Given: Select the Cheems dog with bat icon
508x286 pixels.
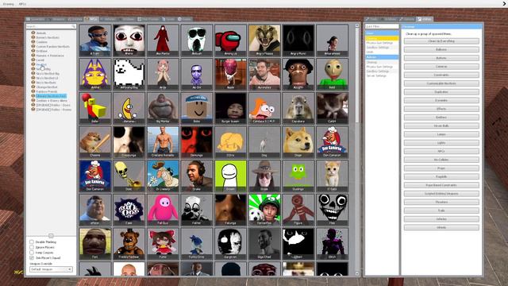Looking at the screenshot, I should pos(95,142).
